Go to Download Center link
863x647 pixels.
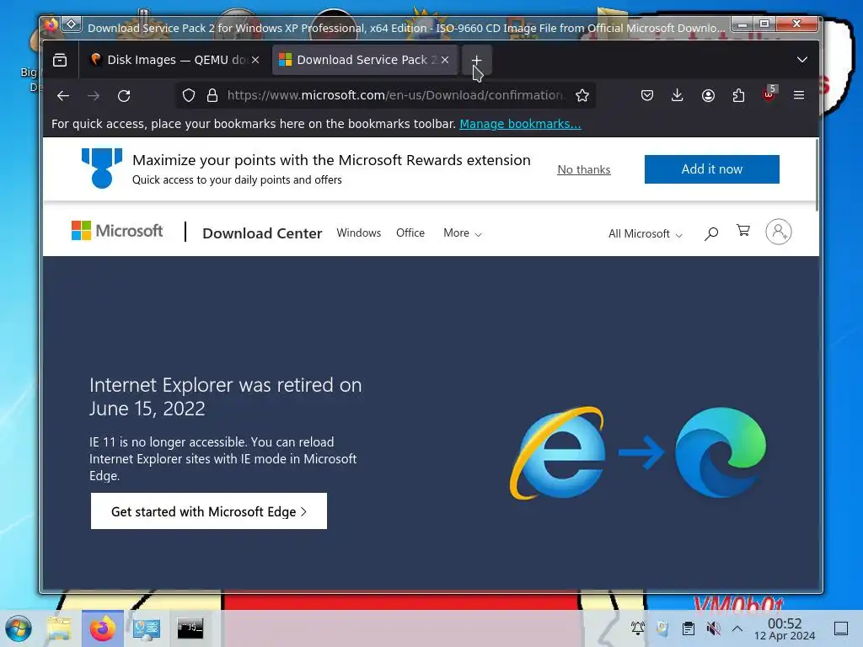point(262,233)
